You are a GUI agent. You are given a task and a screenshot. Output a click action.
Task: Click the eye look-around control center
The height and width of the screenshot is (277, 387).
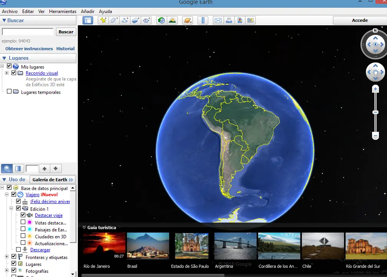click(375, 44)
